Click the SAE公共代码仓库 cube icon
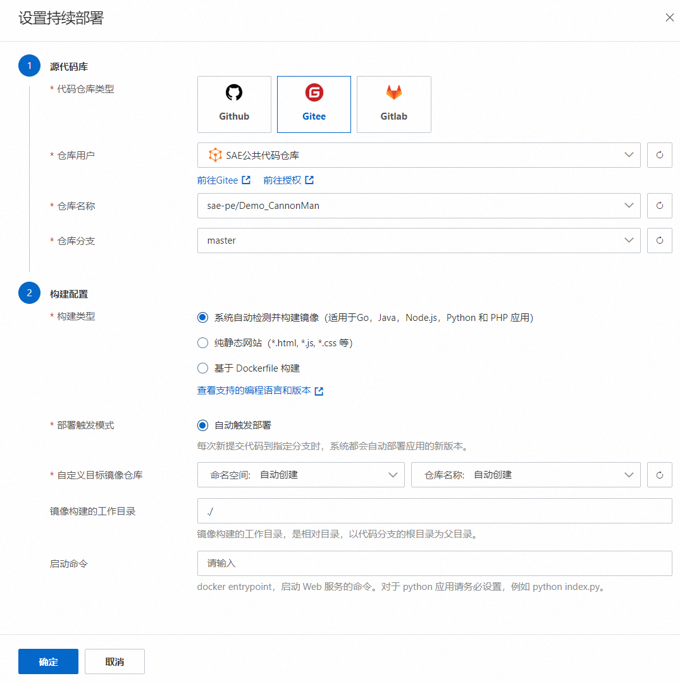Screen dimensions: 680x683 point(215,155)
